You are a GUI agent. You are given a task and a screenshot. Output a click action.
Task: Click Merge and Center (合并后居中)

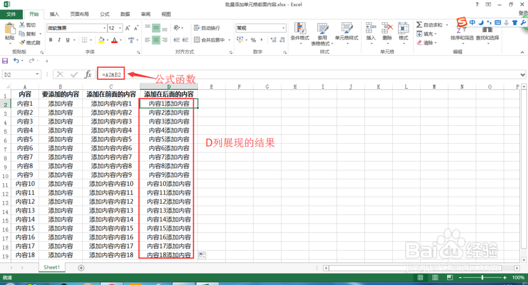pyautogui.click(x=210, y=40)
